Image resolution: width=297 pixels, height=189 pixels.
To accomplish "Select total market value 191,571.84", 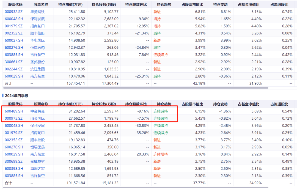I will coord(76,183).
